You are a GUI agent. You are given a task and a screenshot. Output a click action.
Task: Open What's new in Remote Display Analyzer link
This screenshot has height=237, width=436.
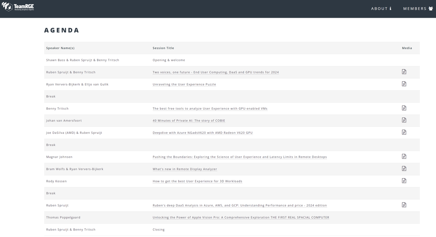[185, 169]
